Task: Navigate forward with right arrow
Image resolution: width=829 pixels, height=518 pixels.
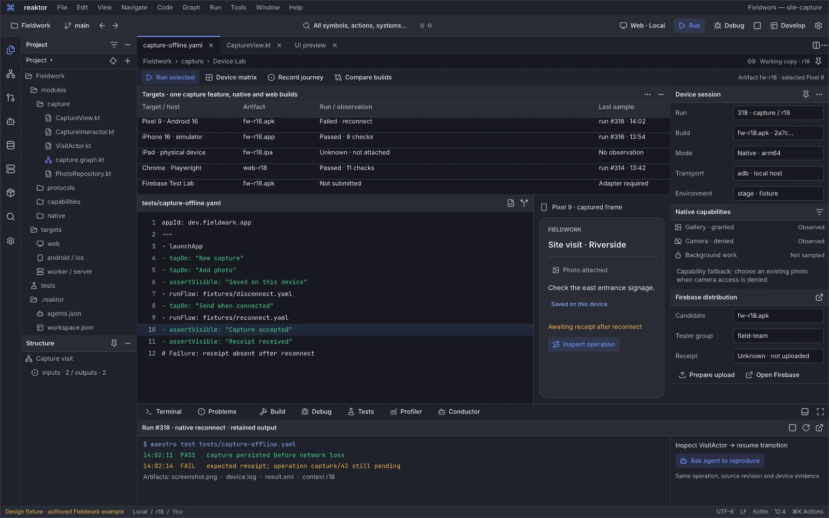Action: tap(115, 25)
